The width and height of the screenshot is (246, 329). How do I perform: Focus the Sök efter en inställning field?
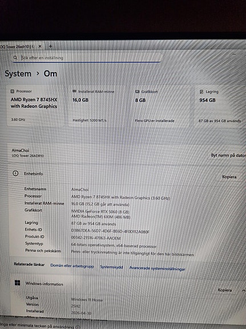[86, 58]
